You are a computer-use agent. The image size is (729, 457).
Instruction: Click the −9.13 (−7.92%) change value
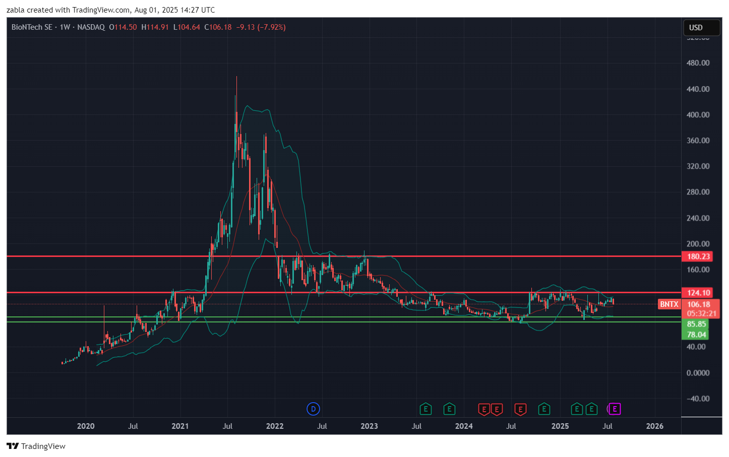261,27
